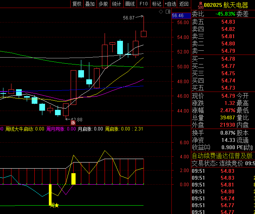Click the diamond icon above the chart

pos(161,13)
